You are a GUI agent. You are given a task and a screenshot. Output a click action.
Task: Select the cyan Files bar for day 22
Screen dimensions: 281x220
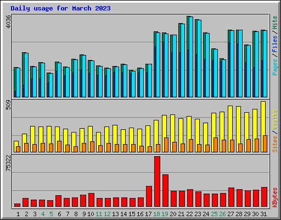click(x=191, y=57)
